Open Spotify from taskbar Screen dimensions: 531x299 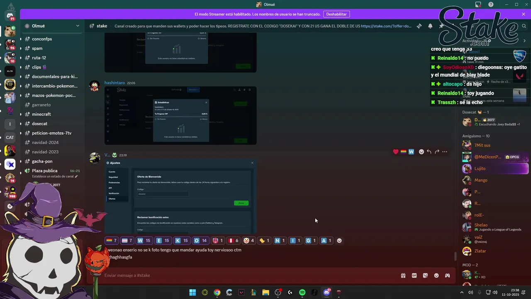pyautogui.click(x=302, y=292)
